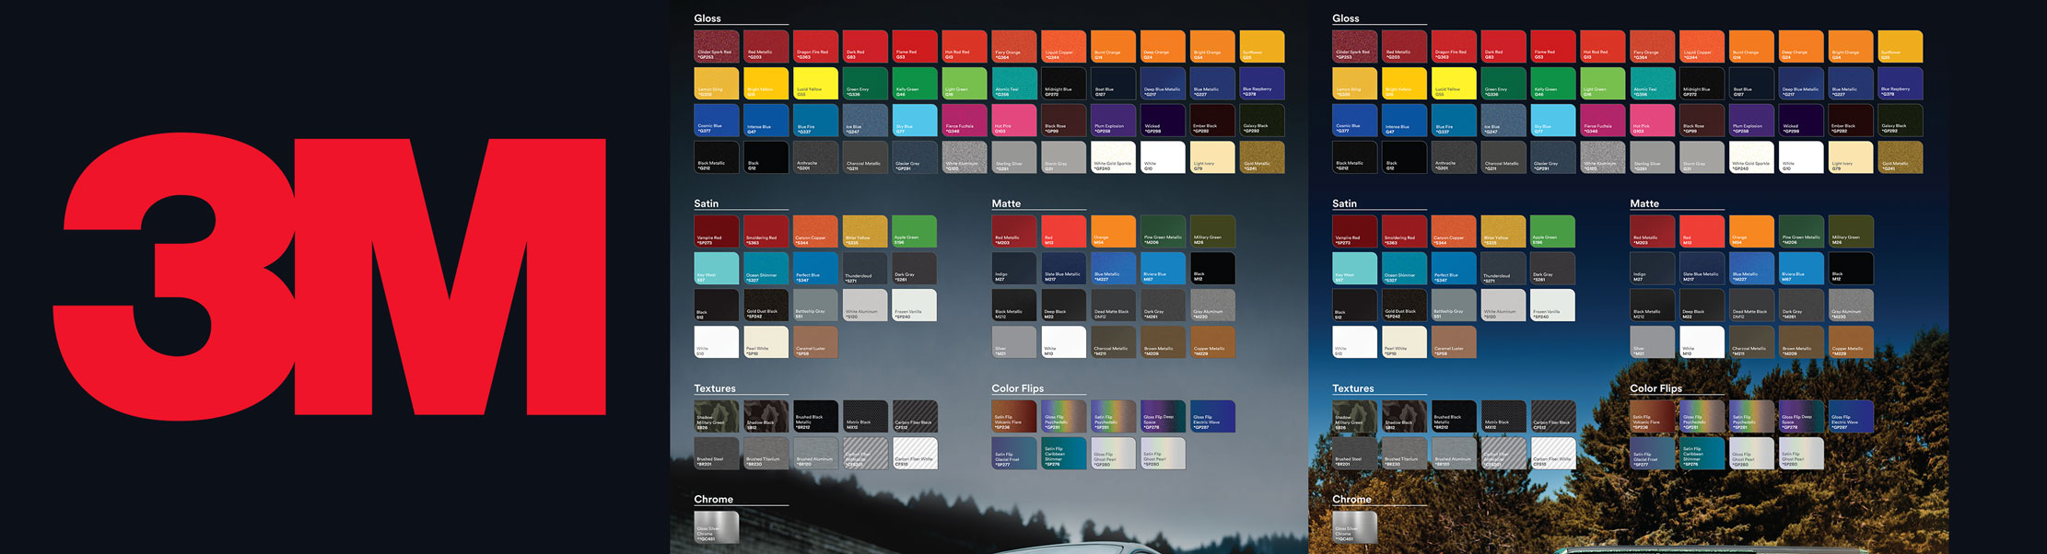Pick Satin Vampire Red SP273 in gray-sky chart
The width and height of the screenshot is (2047, 554).
[x=716, y=231]
